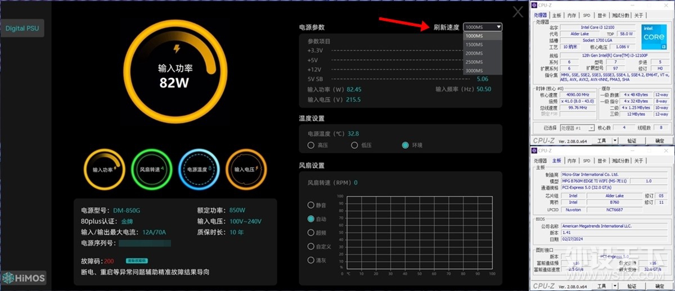Open SPD tab in CPU-Z mainboard window
Image resolution: width=675 pixels, height=291 pixels.
coord(587,161)
